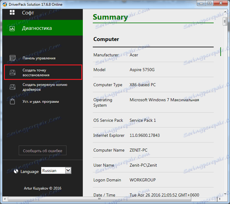Click the Service Pack 1 value
230x204 pixels.
click(x=143, y=120)
